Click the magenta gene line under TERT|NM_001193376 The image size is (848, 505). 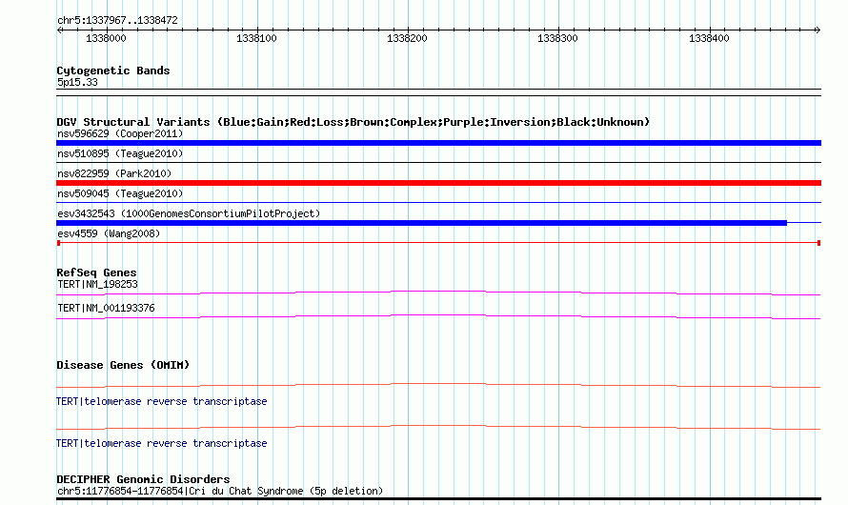pos(438,317)
